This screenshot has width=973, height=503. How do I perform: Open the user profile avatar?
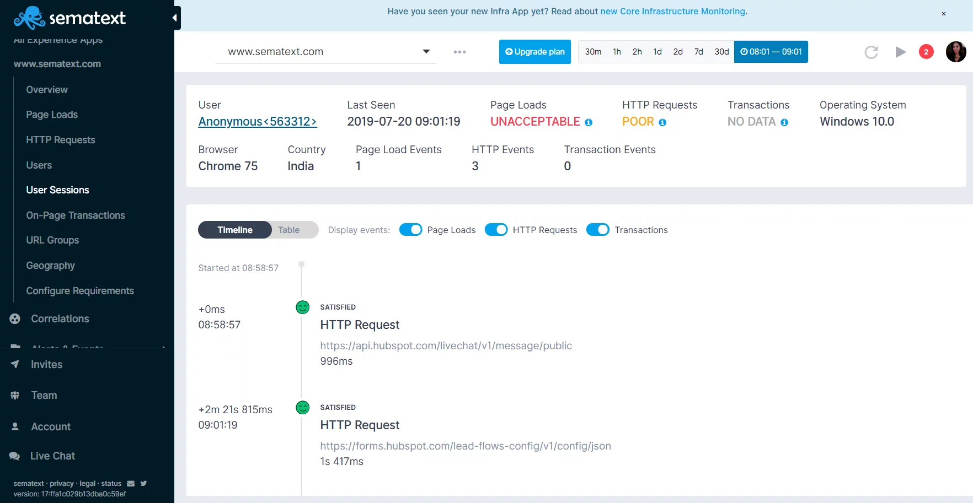(956, 52)
